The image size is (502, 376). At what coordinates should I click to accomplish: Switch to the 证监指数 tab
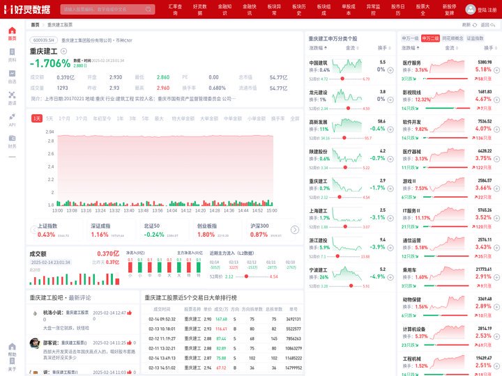[475, 38]
